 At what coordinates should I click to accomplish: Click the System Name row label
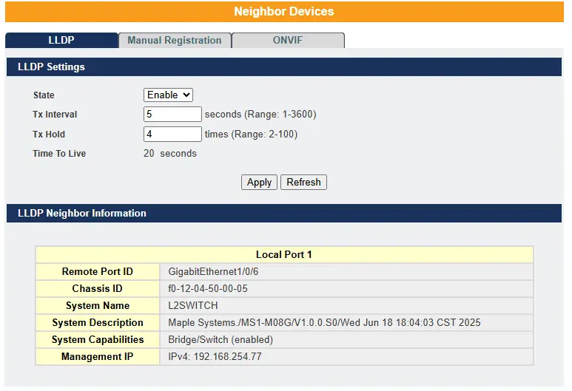click(98, 305)
